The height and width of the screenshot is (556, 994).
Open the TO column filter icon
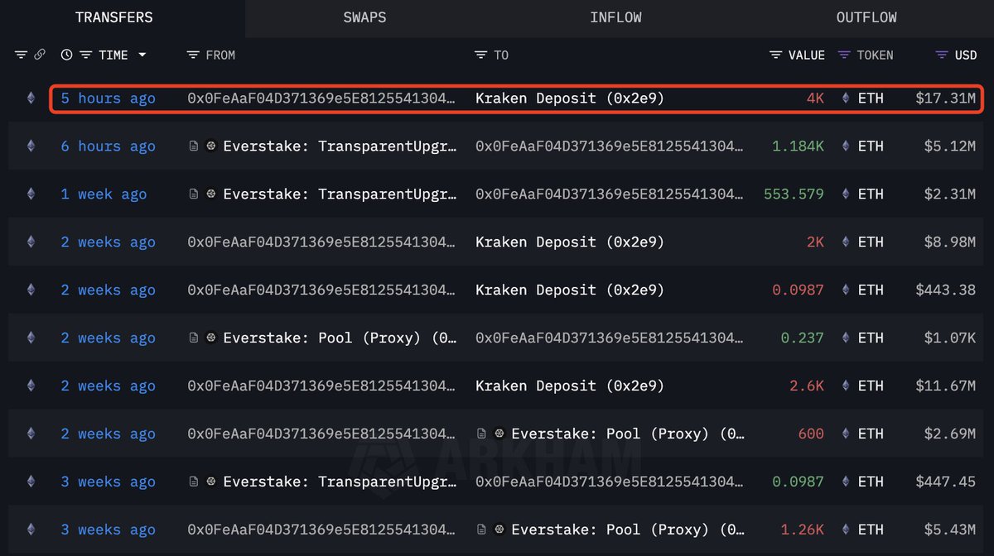480,55
